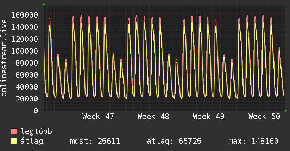Click the 100000 y-axis tick label
Screen dimensions: 290x151
click(25, 51)
